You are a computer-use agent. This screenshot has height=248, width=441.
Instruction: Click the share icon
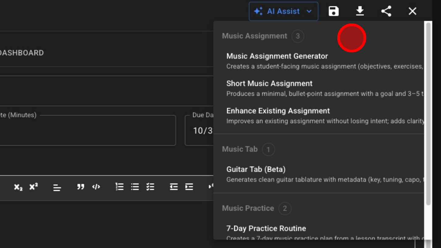point(386,11)
